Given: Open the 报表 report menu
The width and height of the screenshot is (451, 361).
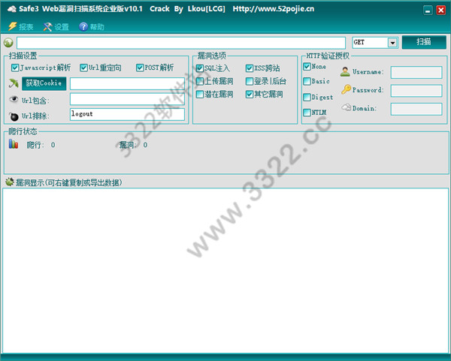Looking at the screenshot, I should point(21,27).
